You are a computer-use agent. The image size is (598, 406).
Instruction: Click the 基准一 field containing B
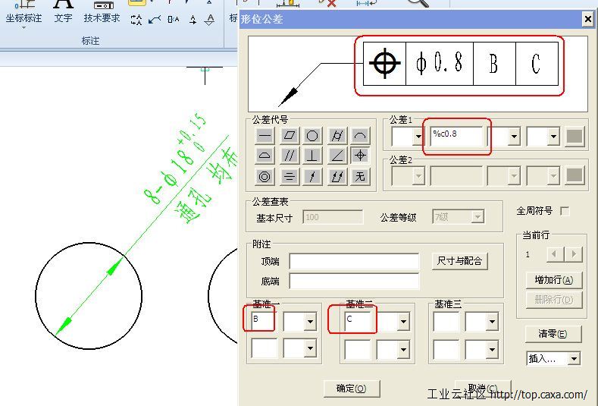coord(264,321)
